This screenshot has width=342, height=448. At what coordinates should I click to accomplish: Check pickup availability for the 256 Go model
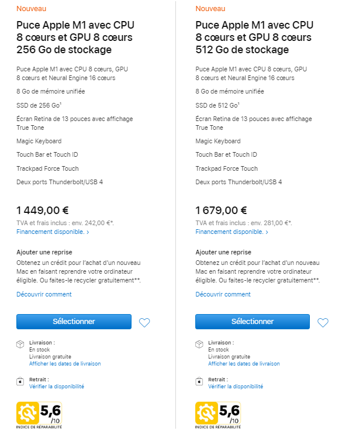coord(57,386)
